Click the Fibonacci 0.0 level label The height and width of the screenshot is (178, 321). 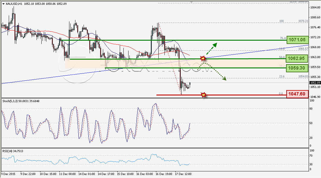pos(281,94)
